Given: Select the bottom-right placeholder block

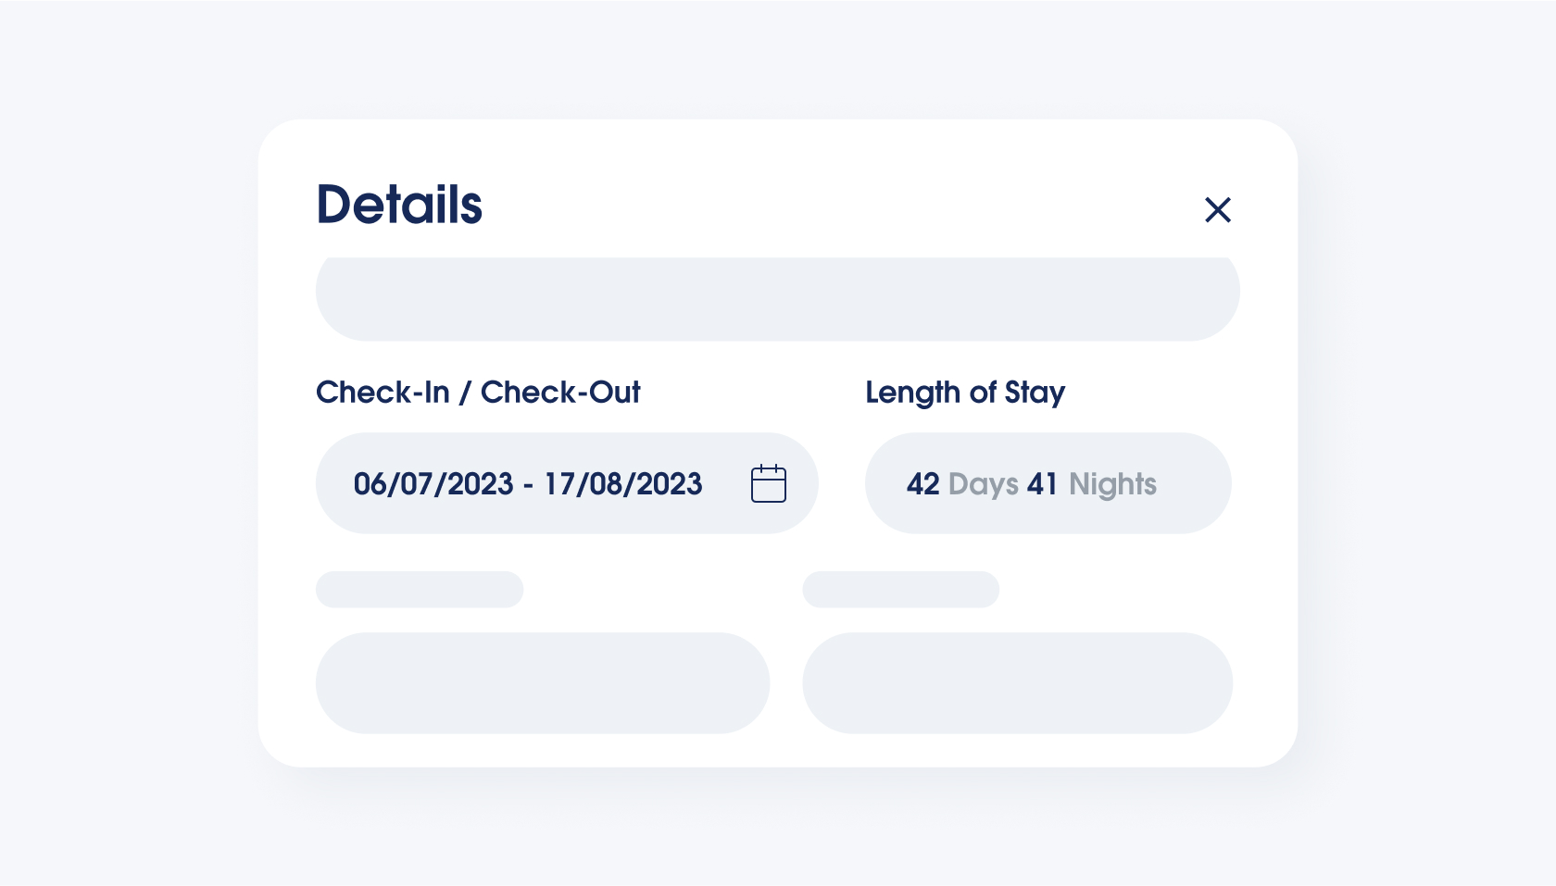Looking at the screenshot, I should click(x=1017, y=683).
